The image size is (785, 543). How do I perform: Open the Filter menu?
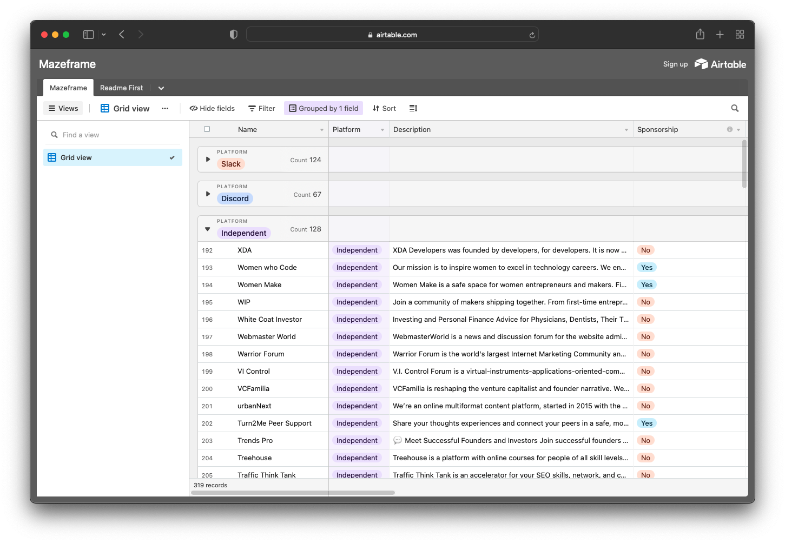pos(262,108)
